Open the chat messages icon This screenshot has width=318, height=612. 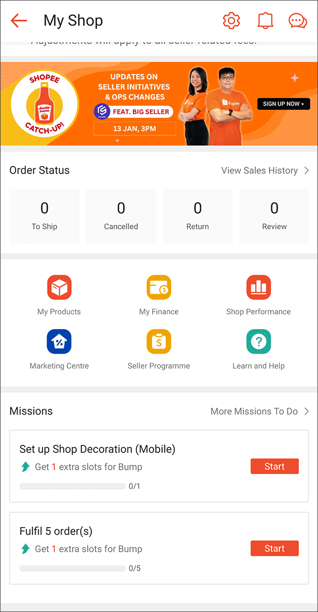tap(297, 20)
